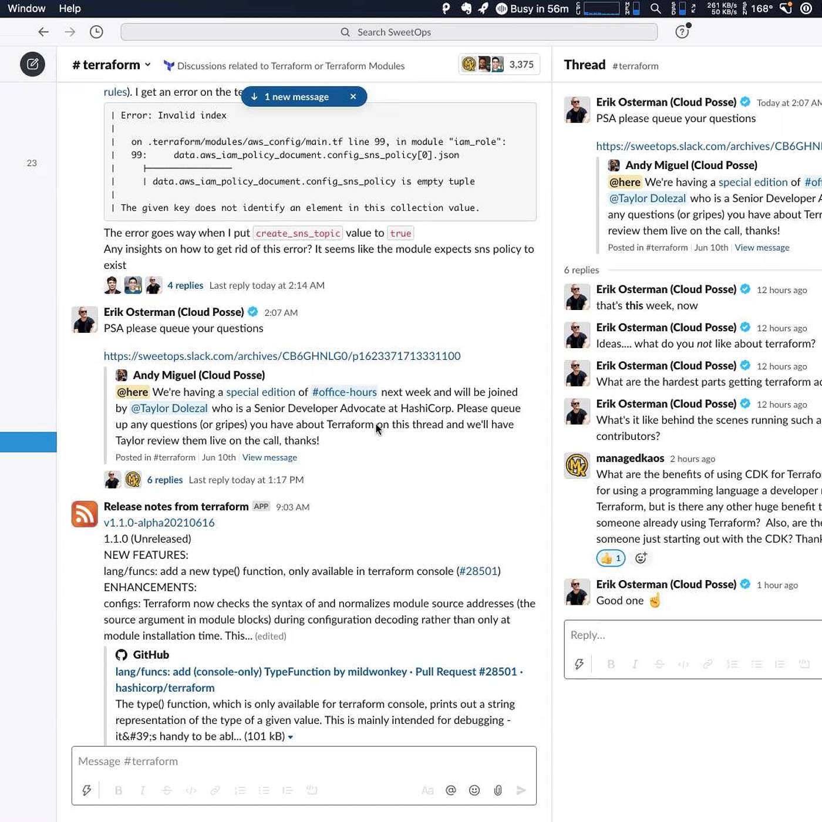Open the history clock icon
822x822 pixels.
[x=96, y=32]
